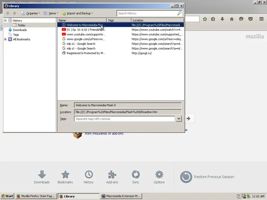Screen dimensions: 267x200
Task: Select Registered & Protected by M entry
Action: coord(120,53)
